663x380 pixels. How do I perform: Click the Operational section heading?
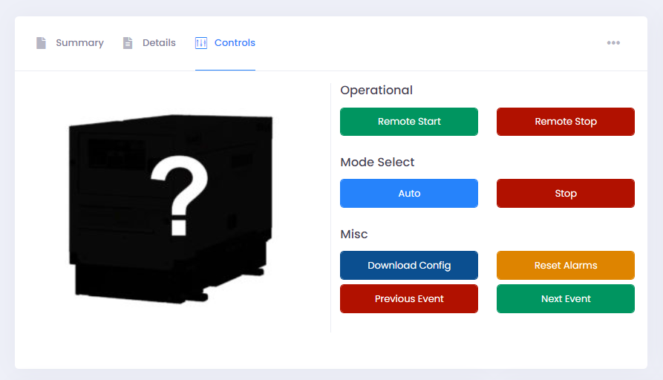click(x=376, y=91)
